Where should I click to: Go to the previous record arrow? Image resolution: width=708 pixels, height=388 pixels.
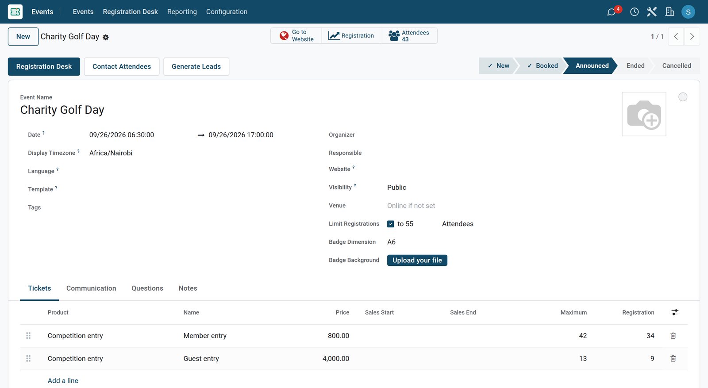tap(676, 37)
